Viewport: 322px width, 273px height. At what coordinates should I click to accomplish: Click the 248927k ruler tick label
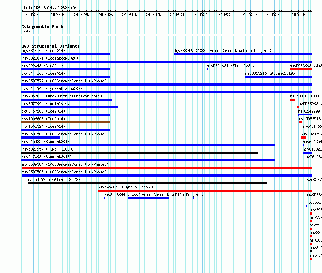(x=33, y=14)
